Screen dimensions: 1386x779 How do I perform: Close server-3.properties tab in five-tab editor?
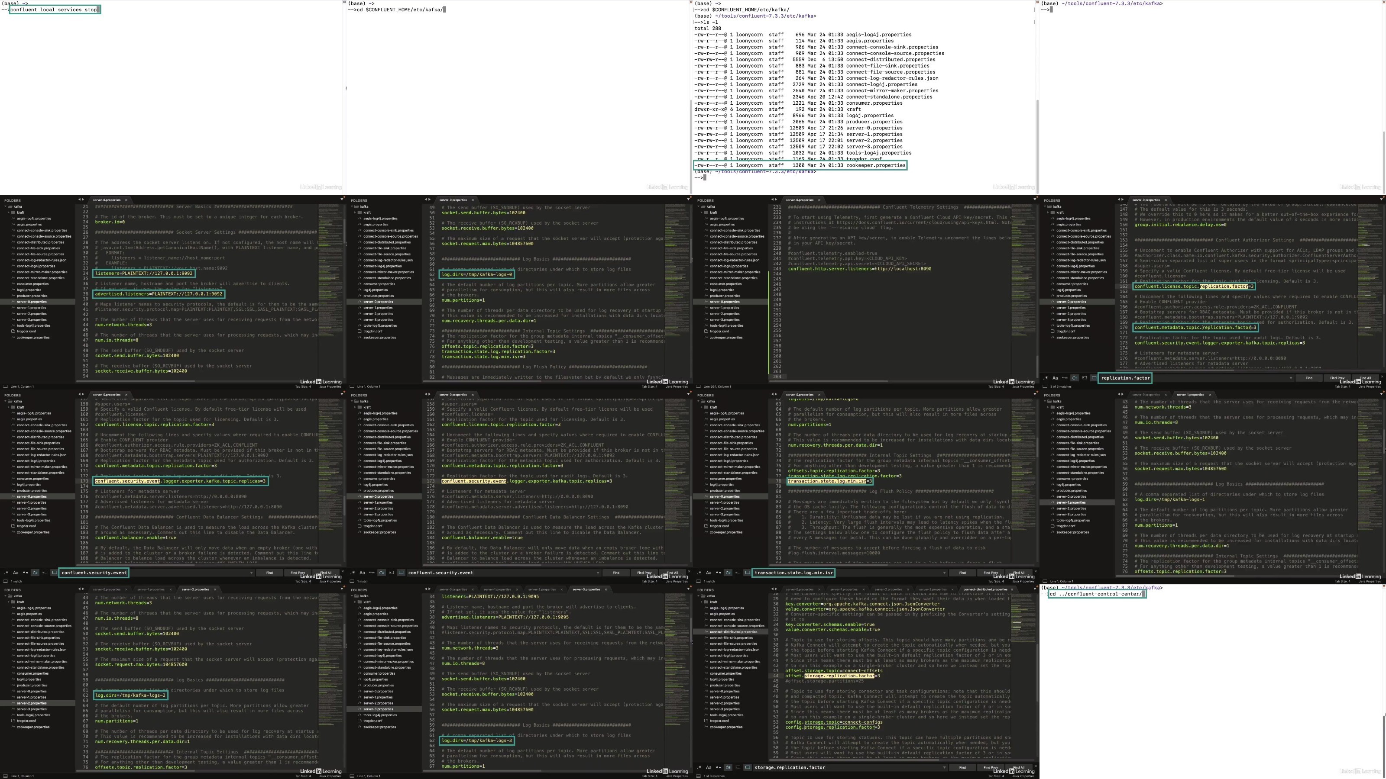[x=952, y=590]
